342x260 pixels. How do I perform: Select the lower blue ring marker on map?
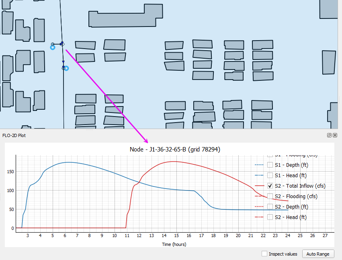coord(67,68)
